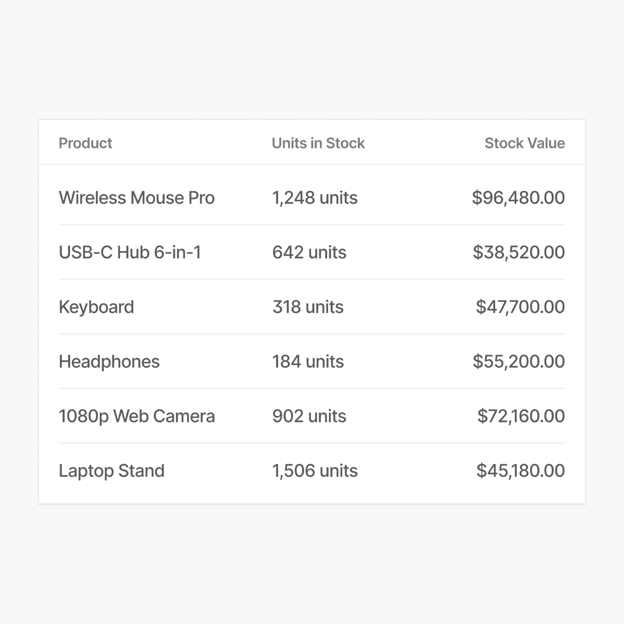Click the Units in Stock column header

(x=318, y=143)
